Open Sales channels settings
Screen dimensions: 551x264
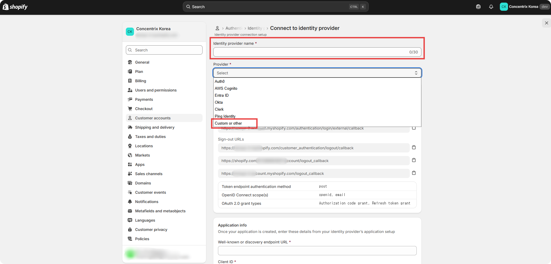(164, 174)
